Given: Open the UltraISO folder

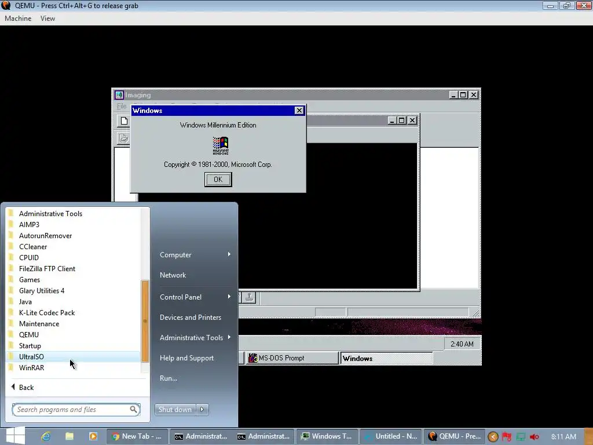Looking at the screenshot, I should pos(74,356).
